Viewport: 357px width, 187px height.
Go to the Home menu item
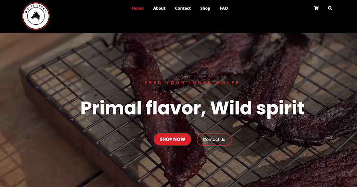[138, 8]
